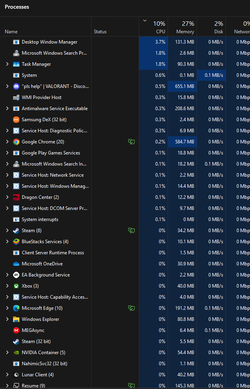Screen dimensions: 250x389
Task: Select Service Host: DCOM Server Process row
Action: [125, 208]
